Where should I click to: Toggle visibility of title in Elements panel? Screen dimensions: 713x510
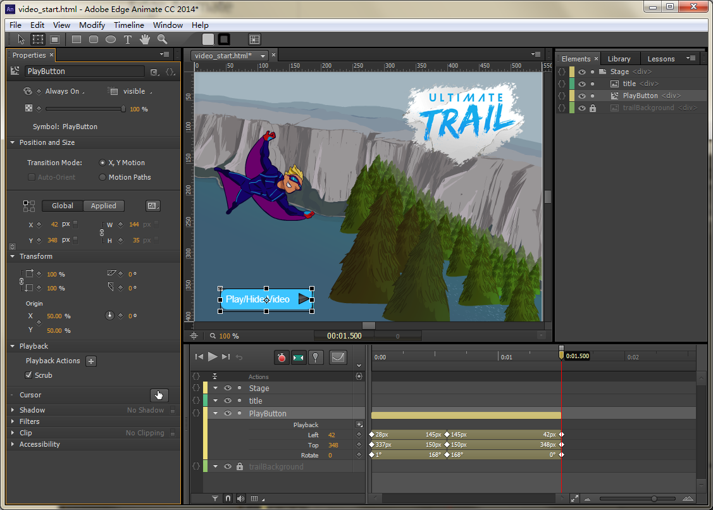point(582,84)
